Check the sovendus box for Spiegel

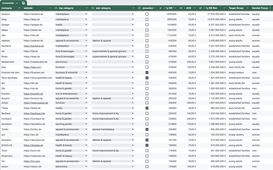pos(147,25)
